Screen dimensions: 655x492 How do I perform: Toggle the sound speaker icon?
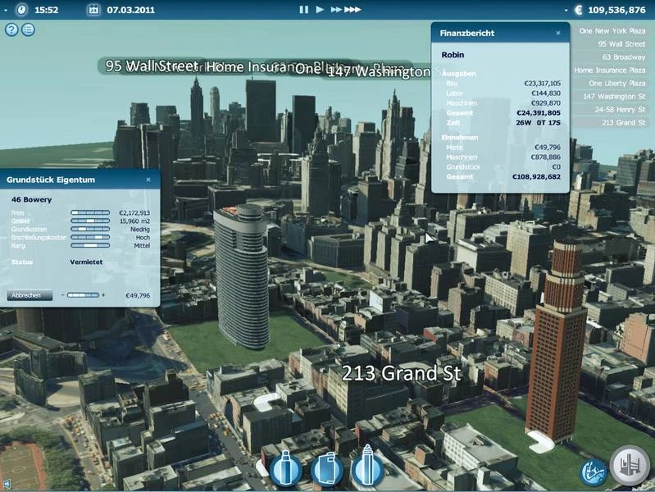[6, 484]
